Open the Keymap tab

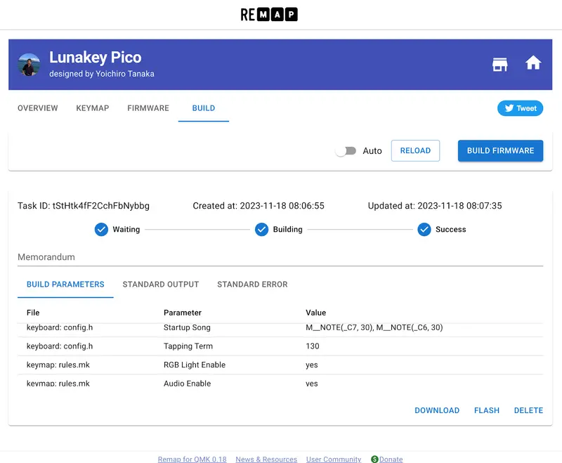coord(93,108)
